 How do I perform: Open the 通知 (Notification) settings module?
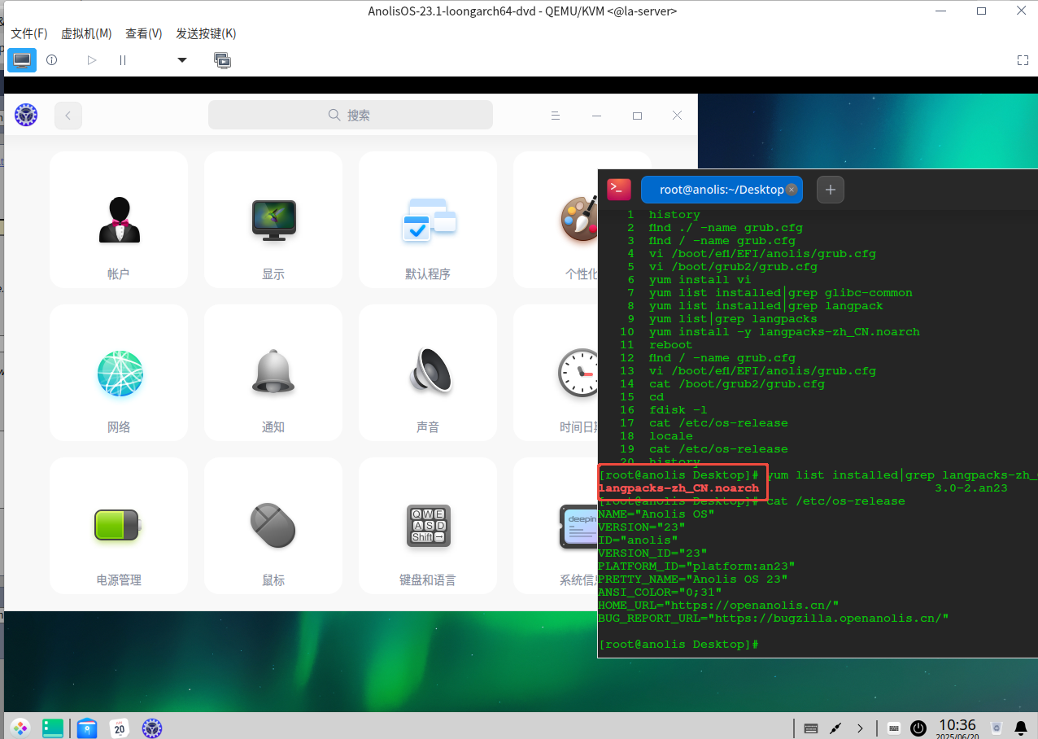click(273, 374)
